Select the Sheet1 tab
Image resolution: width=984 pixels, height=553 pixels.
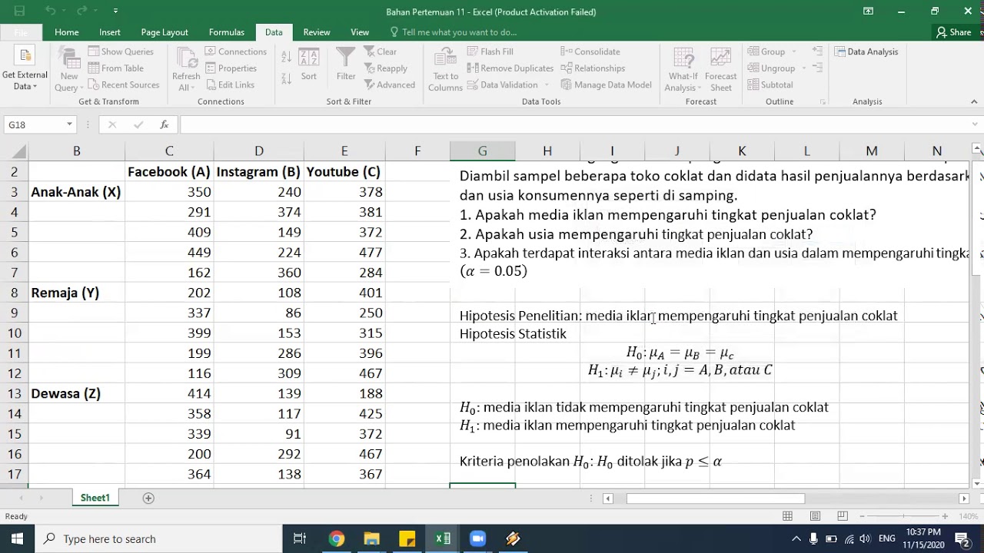coord(95,498)
